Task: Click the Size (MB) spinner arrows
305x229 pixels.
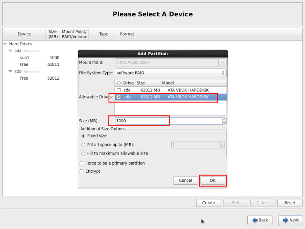Action: [224, 121]
